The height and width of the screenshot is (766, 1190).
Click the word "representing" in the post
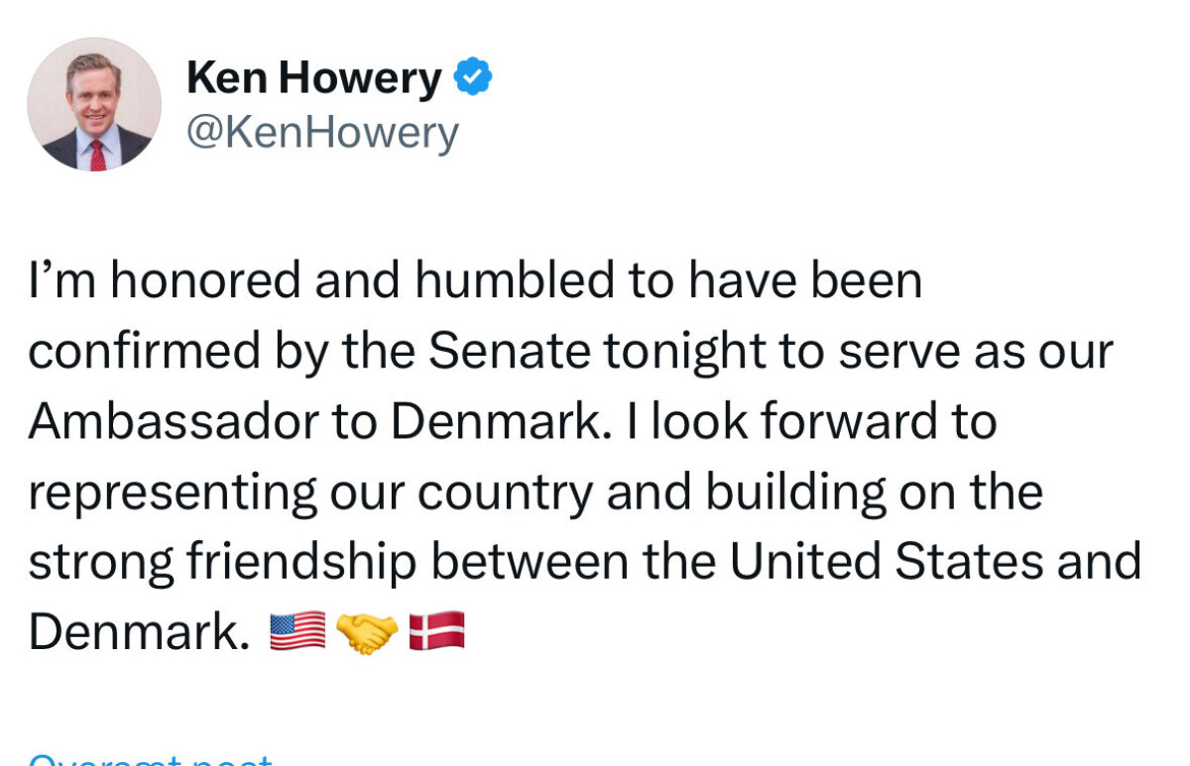(174, 493)
